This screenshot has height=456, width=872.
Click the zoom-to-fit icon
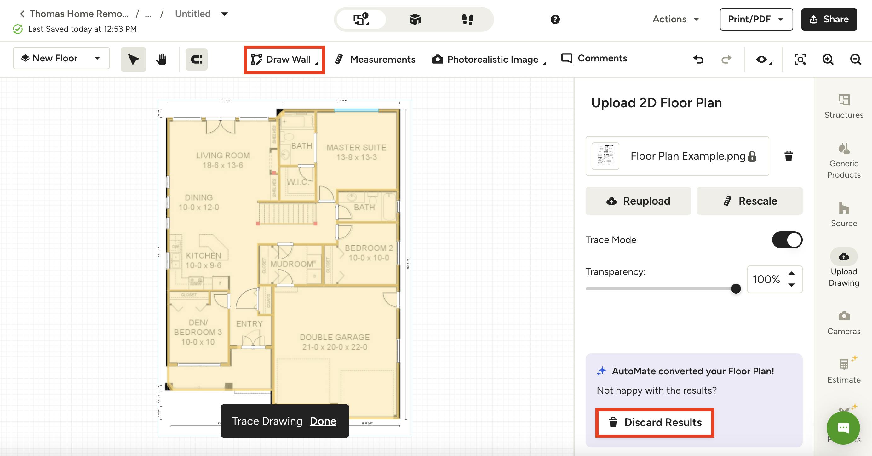click(800, 59)
